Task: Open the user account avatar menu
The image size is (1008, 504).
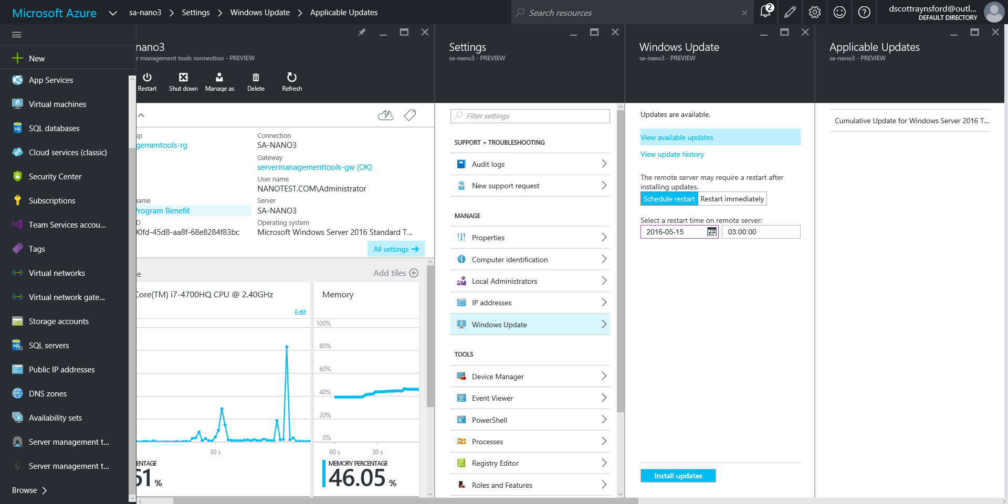Action: [x=994, y=12]
